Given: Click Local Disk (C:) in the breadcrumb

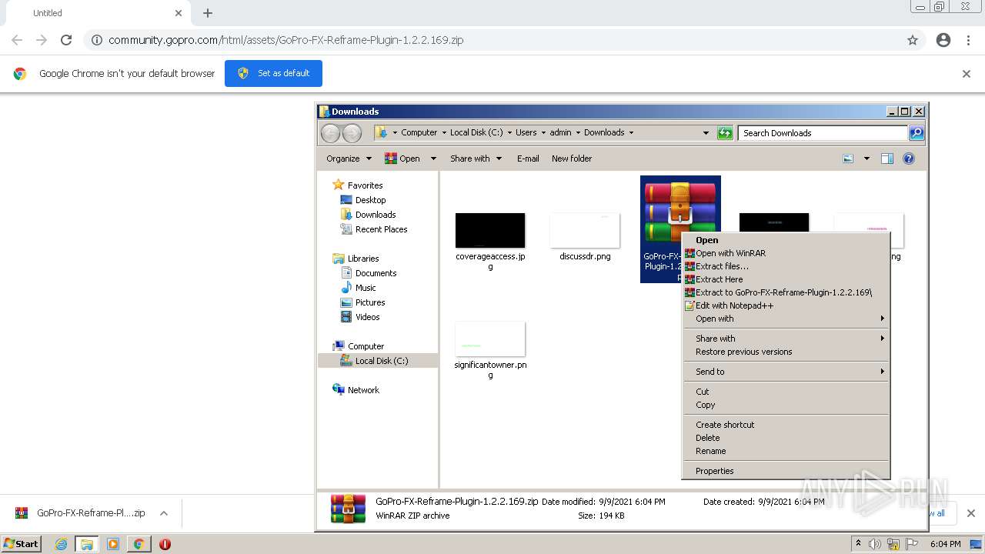Looking at the screenshot, I should pyautogui.click(x=476, y=132).
